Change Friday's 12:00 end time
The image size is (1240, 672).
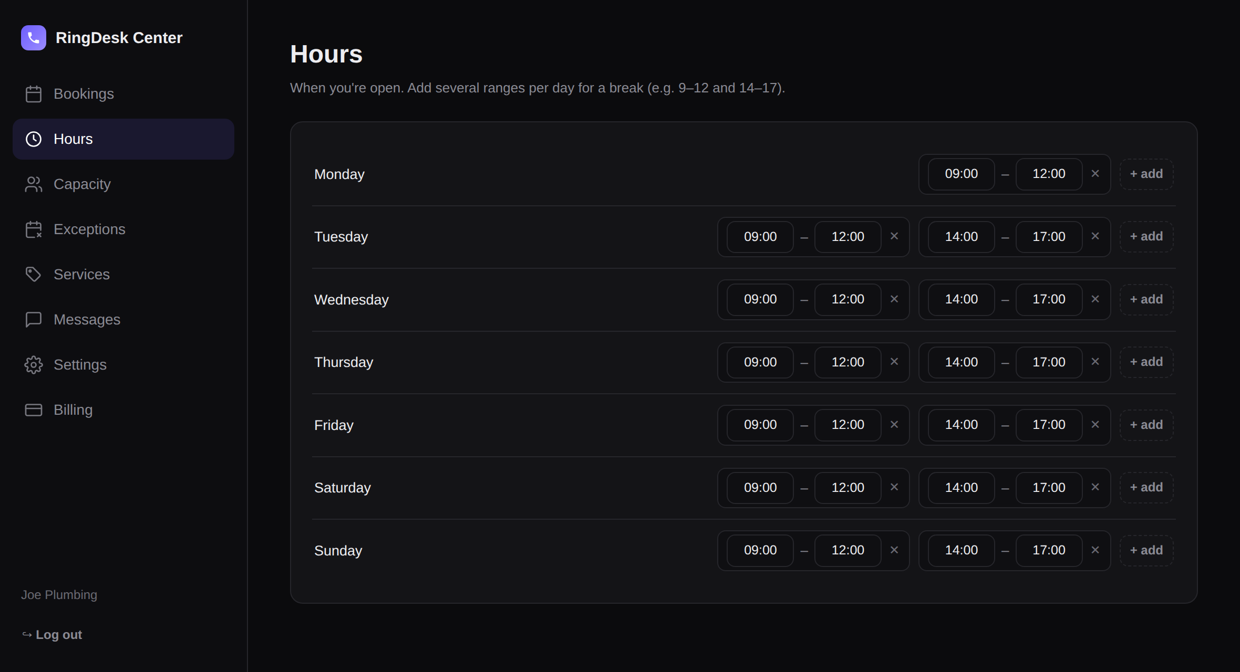(x=848, y=425)
